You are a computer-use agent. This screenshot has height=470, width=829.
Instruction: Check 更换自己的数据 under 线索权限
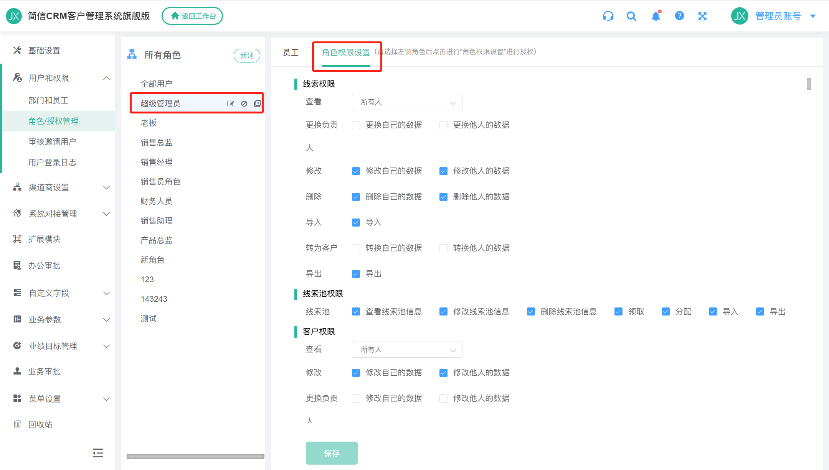356,125
